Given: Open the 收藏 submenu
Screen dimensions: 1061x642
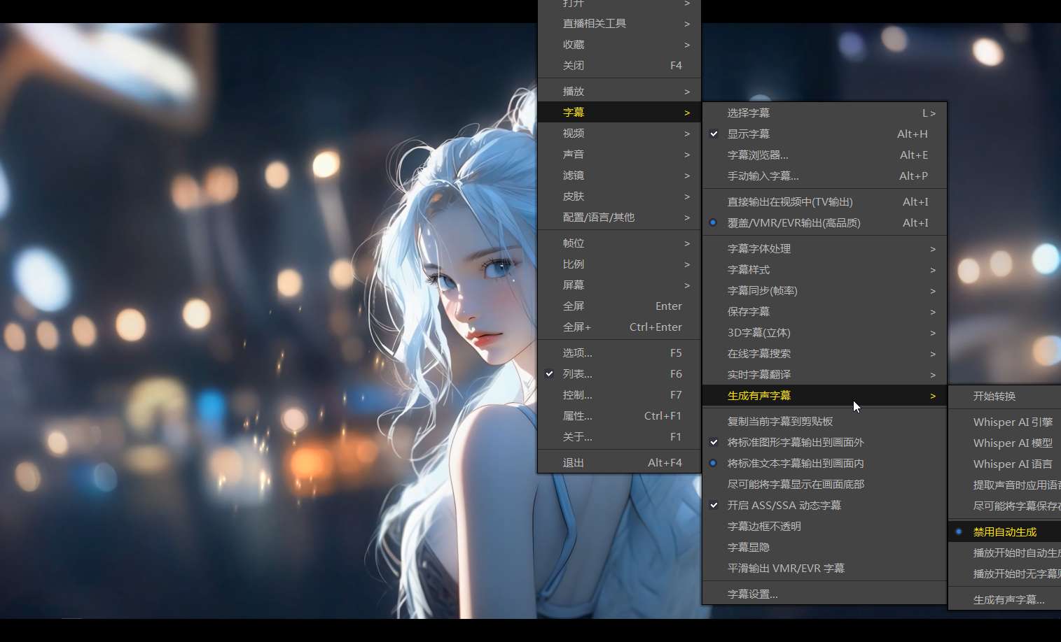Looking at the screenshot, I should tap(619, 44).
